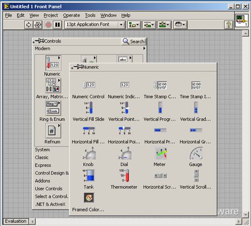
Task: Expand the Modern palette category arrow
Action: (144, 48)
